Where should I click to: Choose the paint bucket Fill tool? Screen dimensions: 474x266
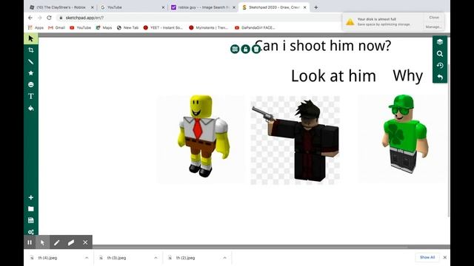(31, 108)
